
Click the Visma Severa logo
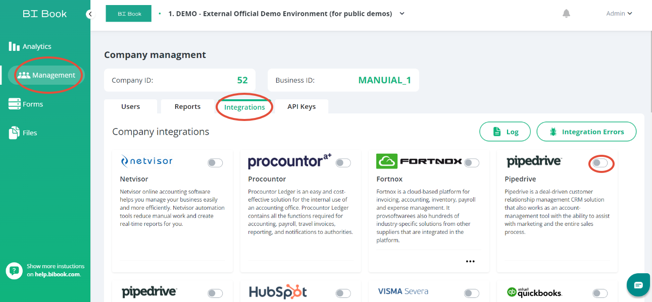click(x=403, y=291)
